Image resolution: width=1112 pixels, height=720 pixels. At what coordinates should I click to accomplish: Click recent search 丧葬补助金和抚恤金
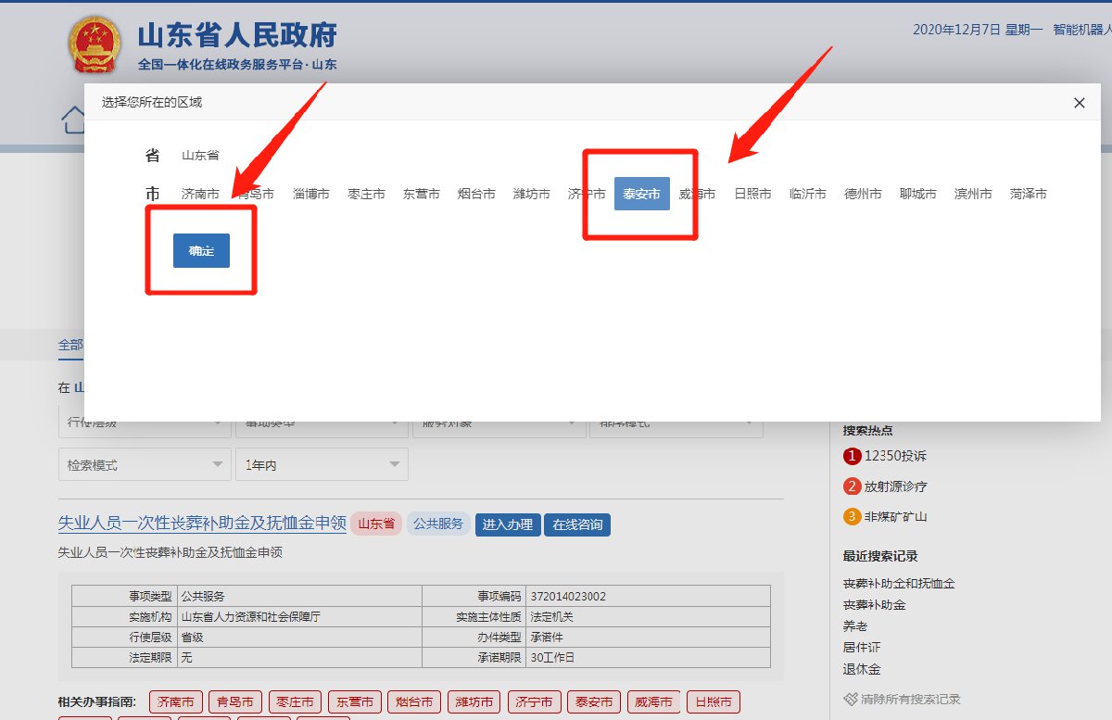tap(899, 584)
